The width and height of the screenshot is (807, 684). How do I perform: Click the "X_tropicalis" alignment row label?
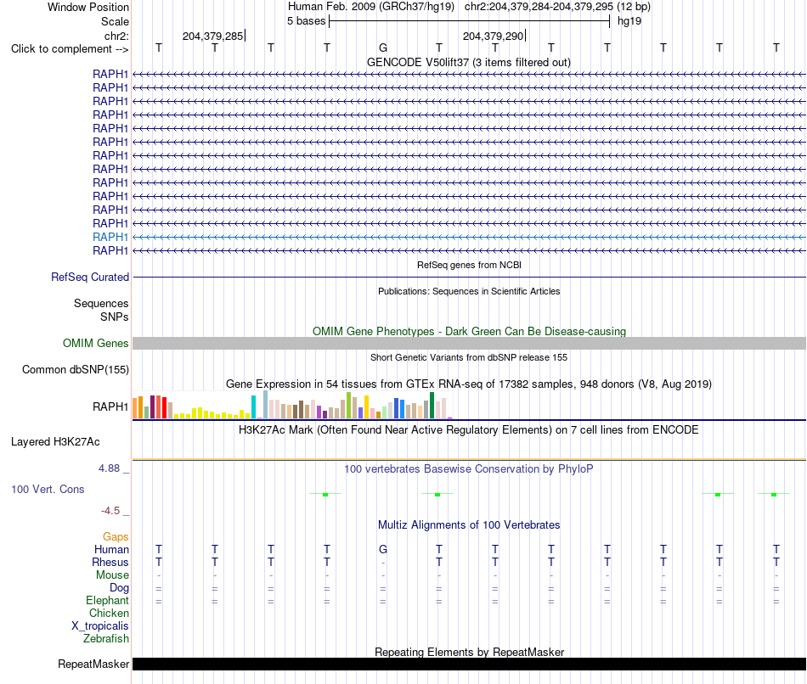(x=100, y=626)
